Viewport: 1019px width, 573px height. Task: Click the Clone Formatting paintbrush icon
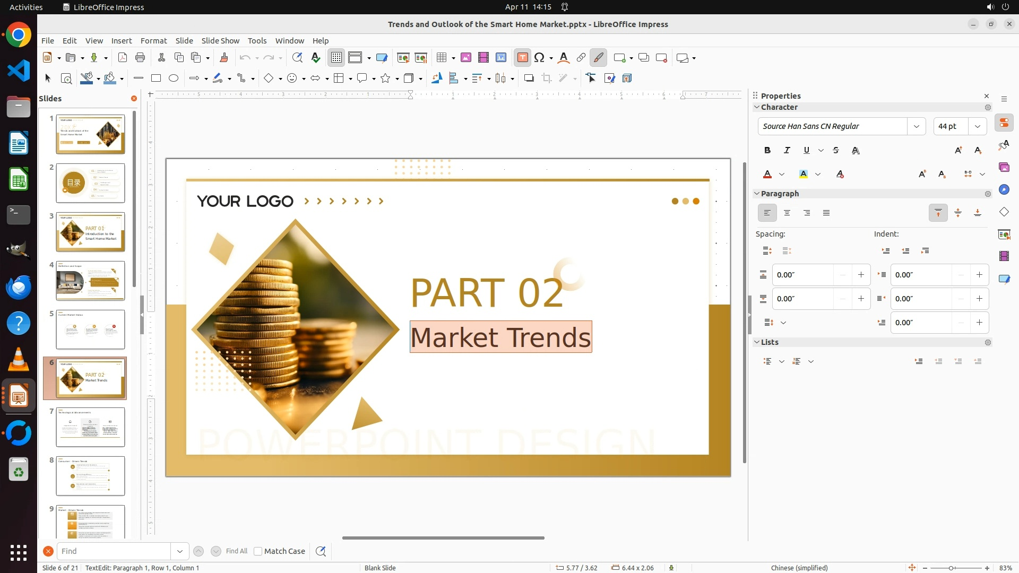[224, 58]
